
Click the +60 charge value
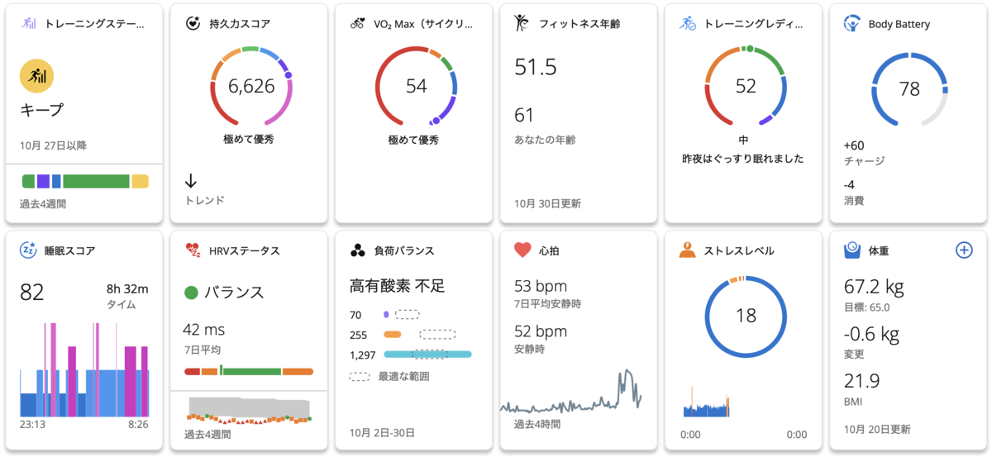click(x=854, y=145)
